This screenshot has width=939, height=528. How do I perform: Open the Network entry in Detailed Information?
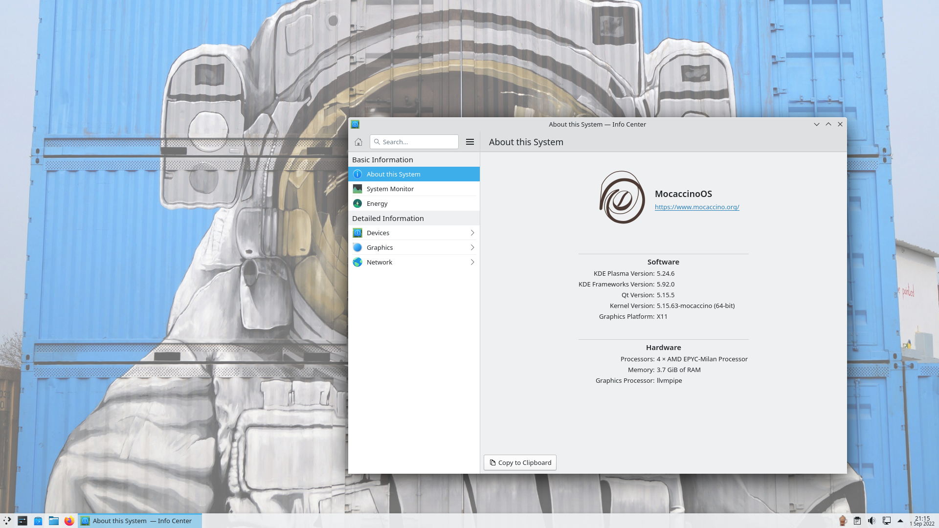(414, 262)
